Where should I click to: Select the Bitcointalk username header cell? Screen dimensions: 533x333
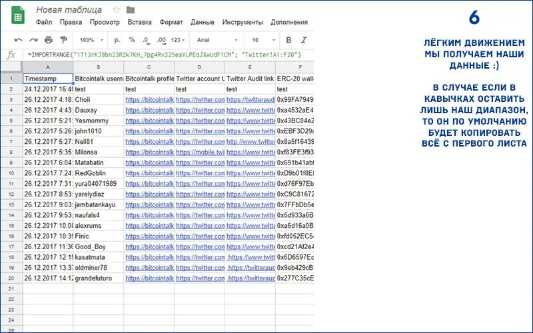pos(98,79)
